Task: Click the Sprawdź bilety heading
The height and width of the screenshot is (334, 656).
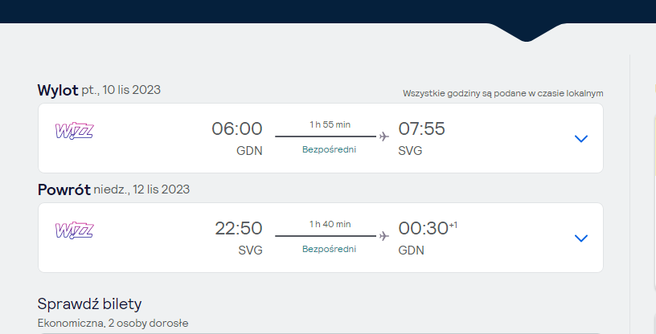Action: pos(89,304)
